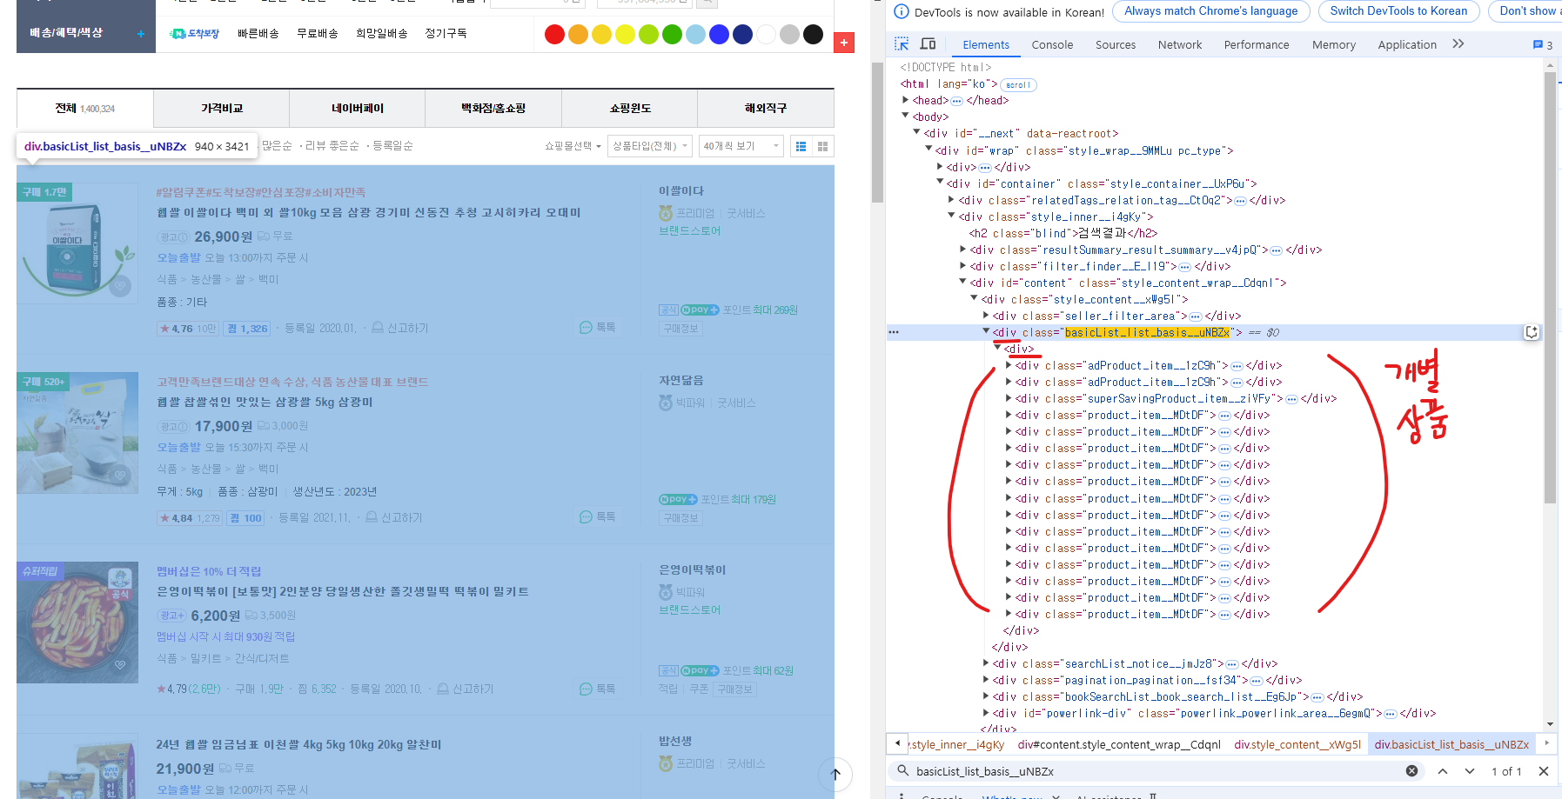Open the 40개씩 보기 dropdown
Image resolution: width=1562 pixels, height=799 pixels.
coord(741,146)
